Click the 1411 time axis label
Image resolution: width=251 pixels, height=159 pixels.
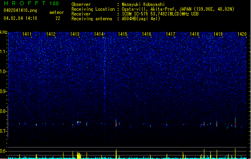(27, 34)
